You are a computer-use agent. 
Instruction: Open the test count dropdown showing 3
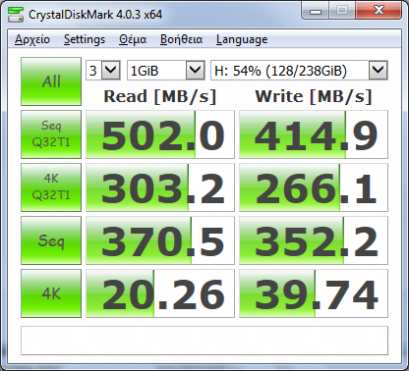coord(103,71)
